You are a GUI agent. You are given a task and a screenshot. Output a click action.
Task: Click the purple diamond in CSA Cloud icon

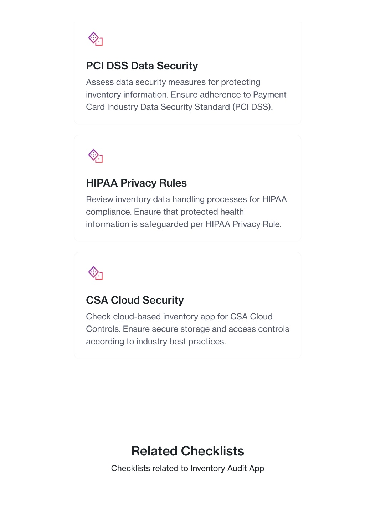93,271
